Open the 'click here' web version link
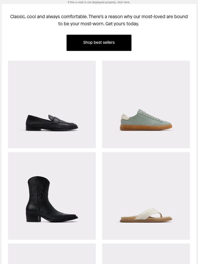 coord(124,2)
